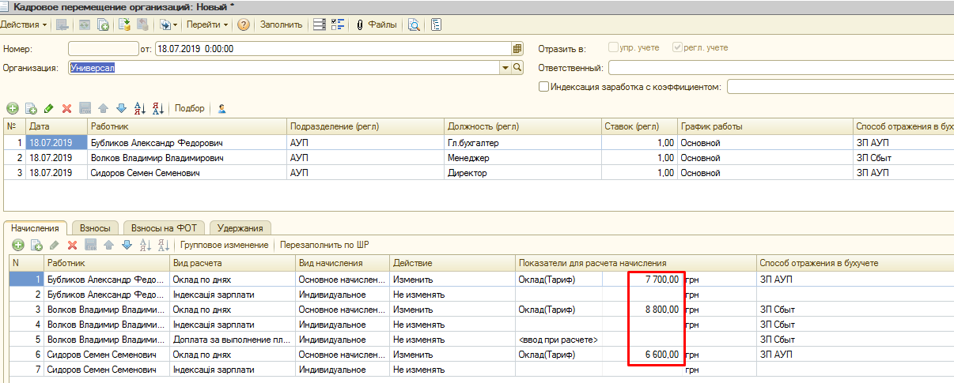Move row down arrow in Начисления tab toolbar
Viewport: 954px width, 383px height.
point(125,245)
